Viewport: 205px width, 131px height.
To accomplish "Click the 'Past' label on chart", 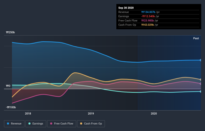I will [x=196, y=38].
